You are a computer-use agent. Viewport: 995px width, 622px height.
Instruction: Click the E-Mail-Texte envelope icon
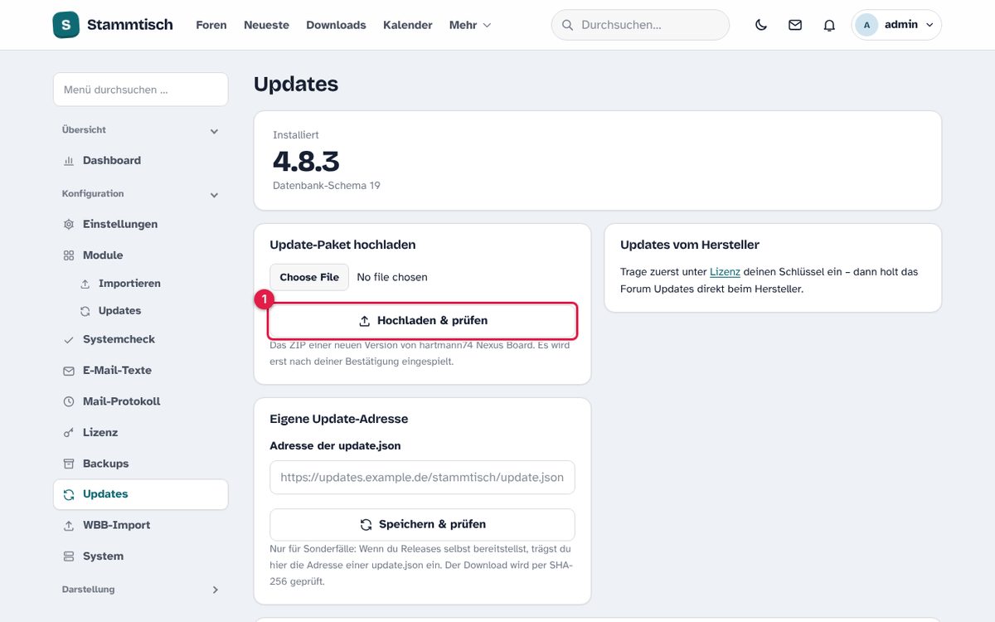tap(69, 371)
